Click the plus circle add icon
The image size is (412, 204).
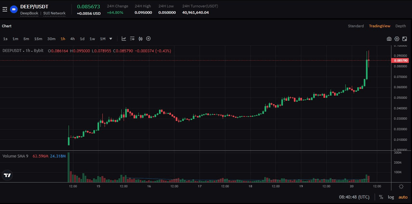148,39
